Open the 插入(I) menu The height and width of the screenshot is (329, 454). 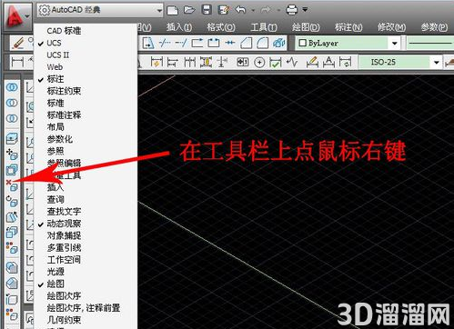[x=179, y=27]
